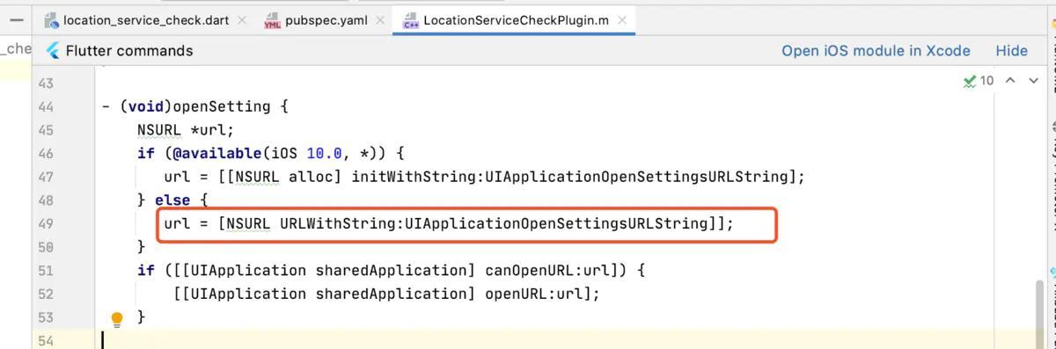Screen dimensions: 1056x349
Task: Open iOS module in Xcode
Action: [876, 51]
